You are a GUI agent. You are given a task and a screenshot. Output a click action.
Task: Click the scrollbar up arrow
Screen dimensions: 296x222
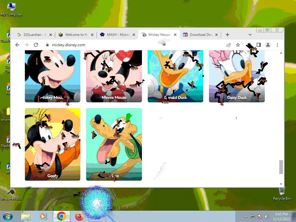[x=281, y=53]
